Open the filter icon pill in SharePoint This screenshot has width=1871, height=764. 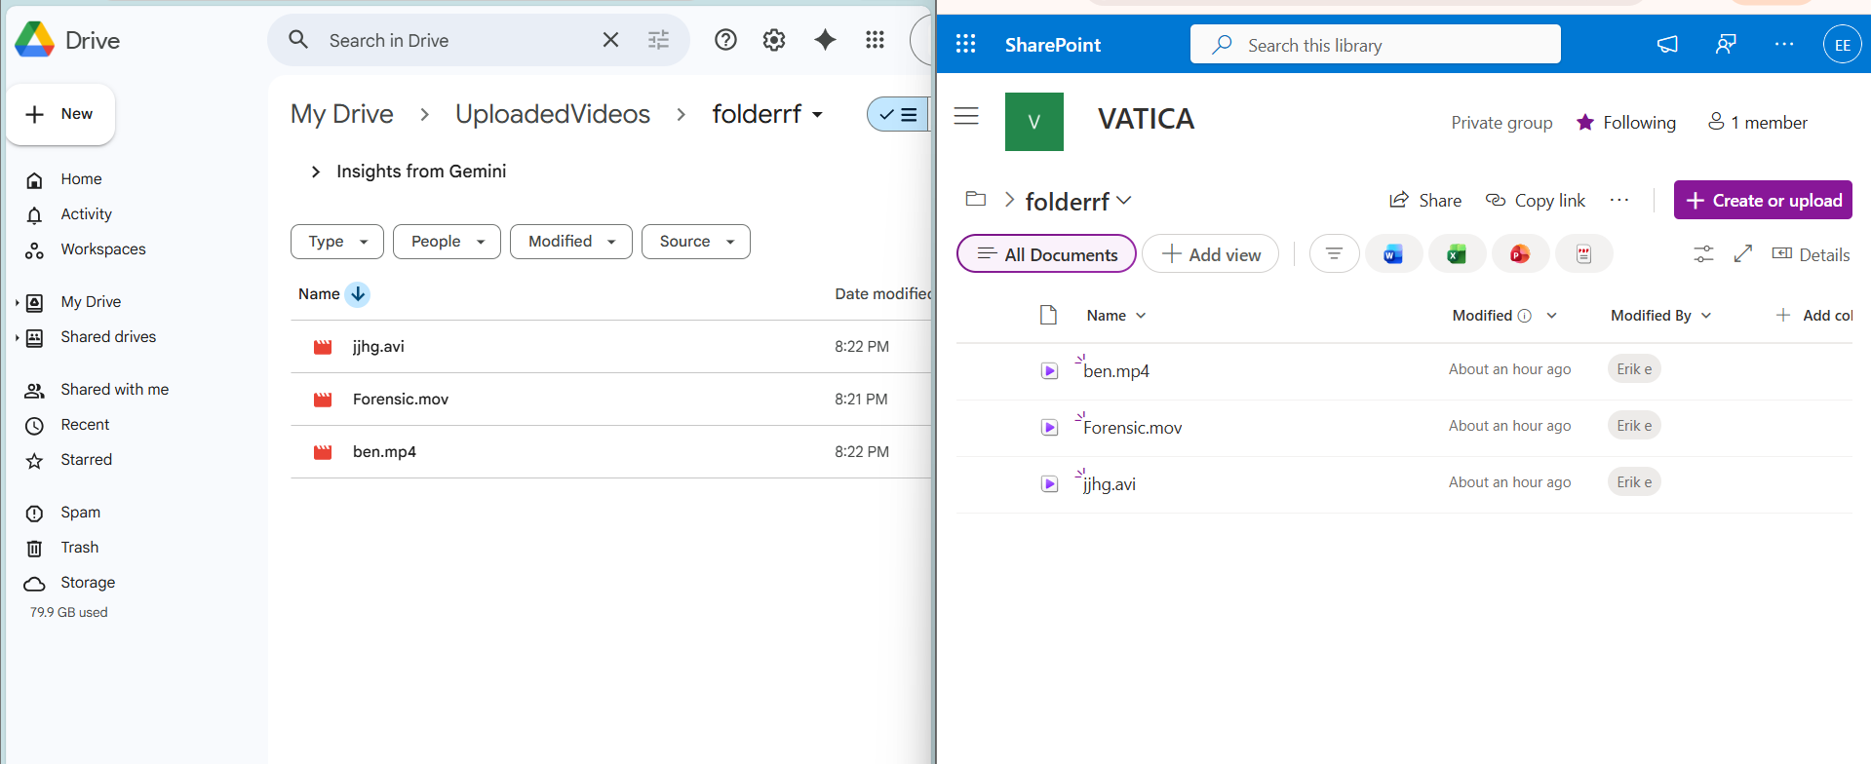[x=1334, y=254]
